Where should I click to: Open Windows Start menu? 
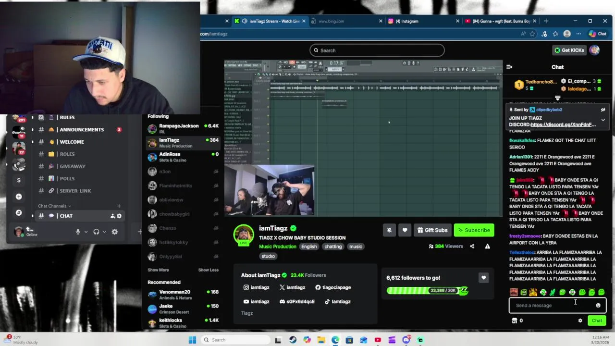pyautogui.click(x=192, y=340)
